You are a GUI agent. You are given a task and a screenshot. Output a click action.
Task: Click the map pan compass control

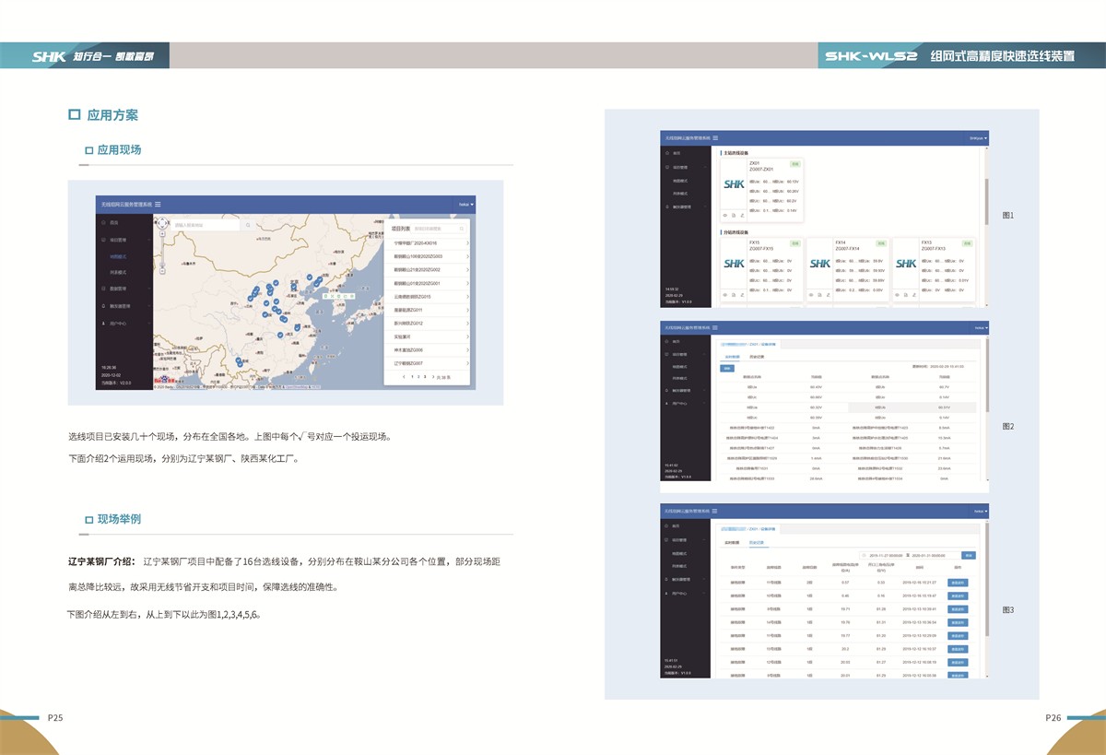coord(162,223)
